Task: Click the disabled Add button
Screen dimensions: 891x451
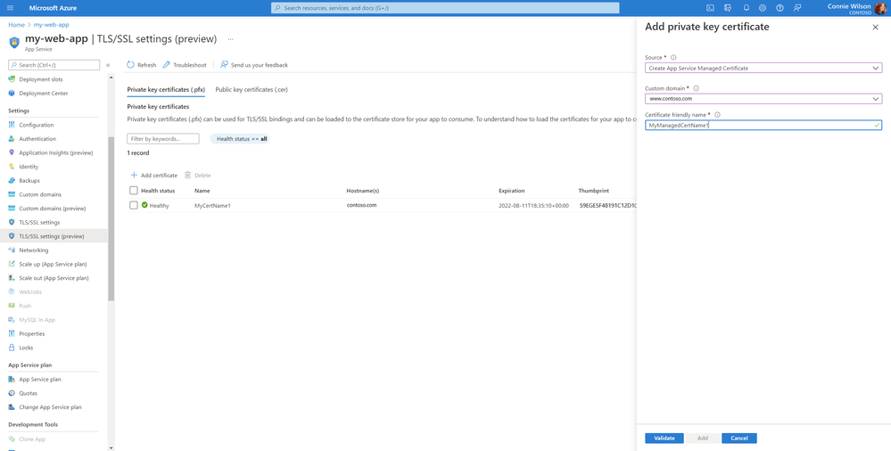Action: click(702, 439)
